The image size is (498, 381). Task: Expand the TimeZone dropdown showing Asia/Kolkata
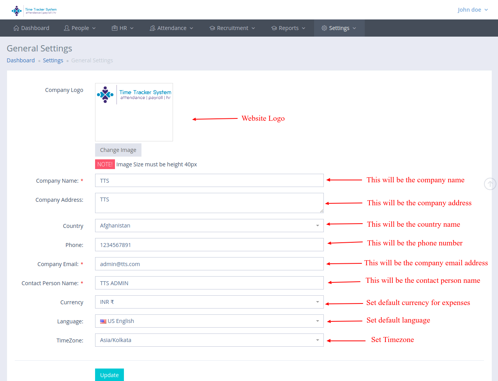tap(209, 340)
